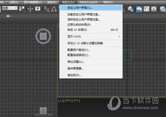The height and width of the screenshot is (117, 166).
Task: Click the Use Pivot Point Center icon
Action: (22, 9)
